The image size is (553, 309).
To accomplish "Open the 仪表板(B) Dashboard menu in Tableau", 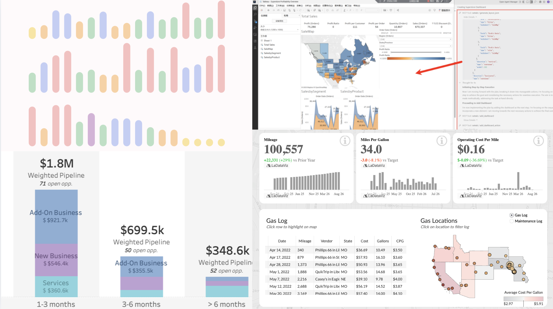I will (x=290, y=6).
